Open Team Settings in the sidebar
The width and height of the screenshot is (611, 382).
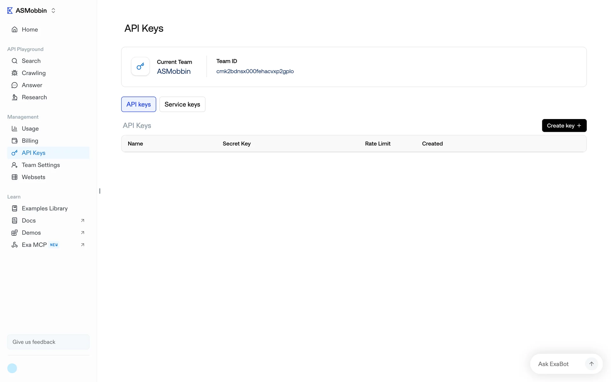point(41,165)
